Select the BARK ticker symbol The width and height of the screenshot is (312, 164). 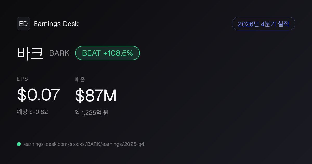pyautogui.click(x=59, y=53)
